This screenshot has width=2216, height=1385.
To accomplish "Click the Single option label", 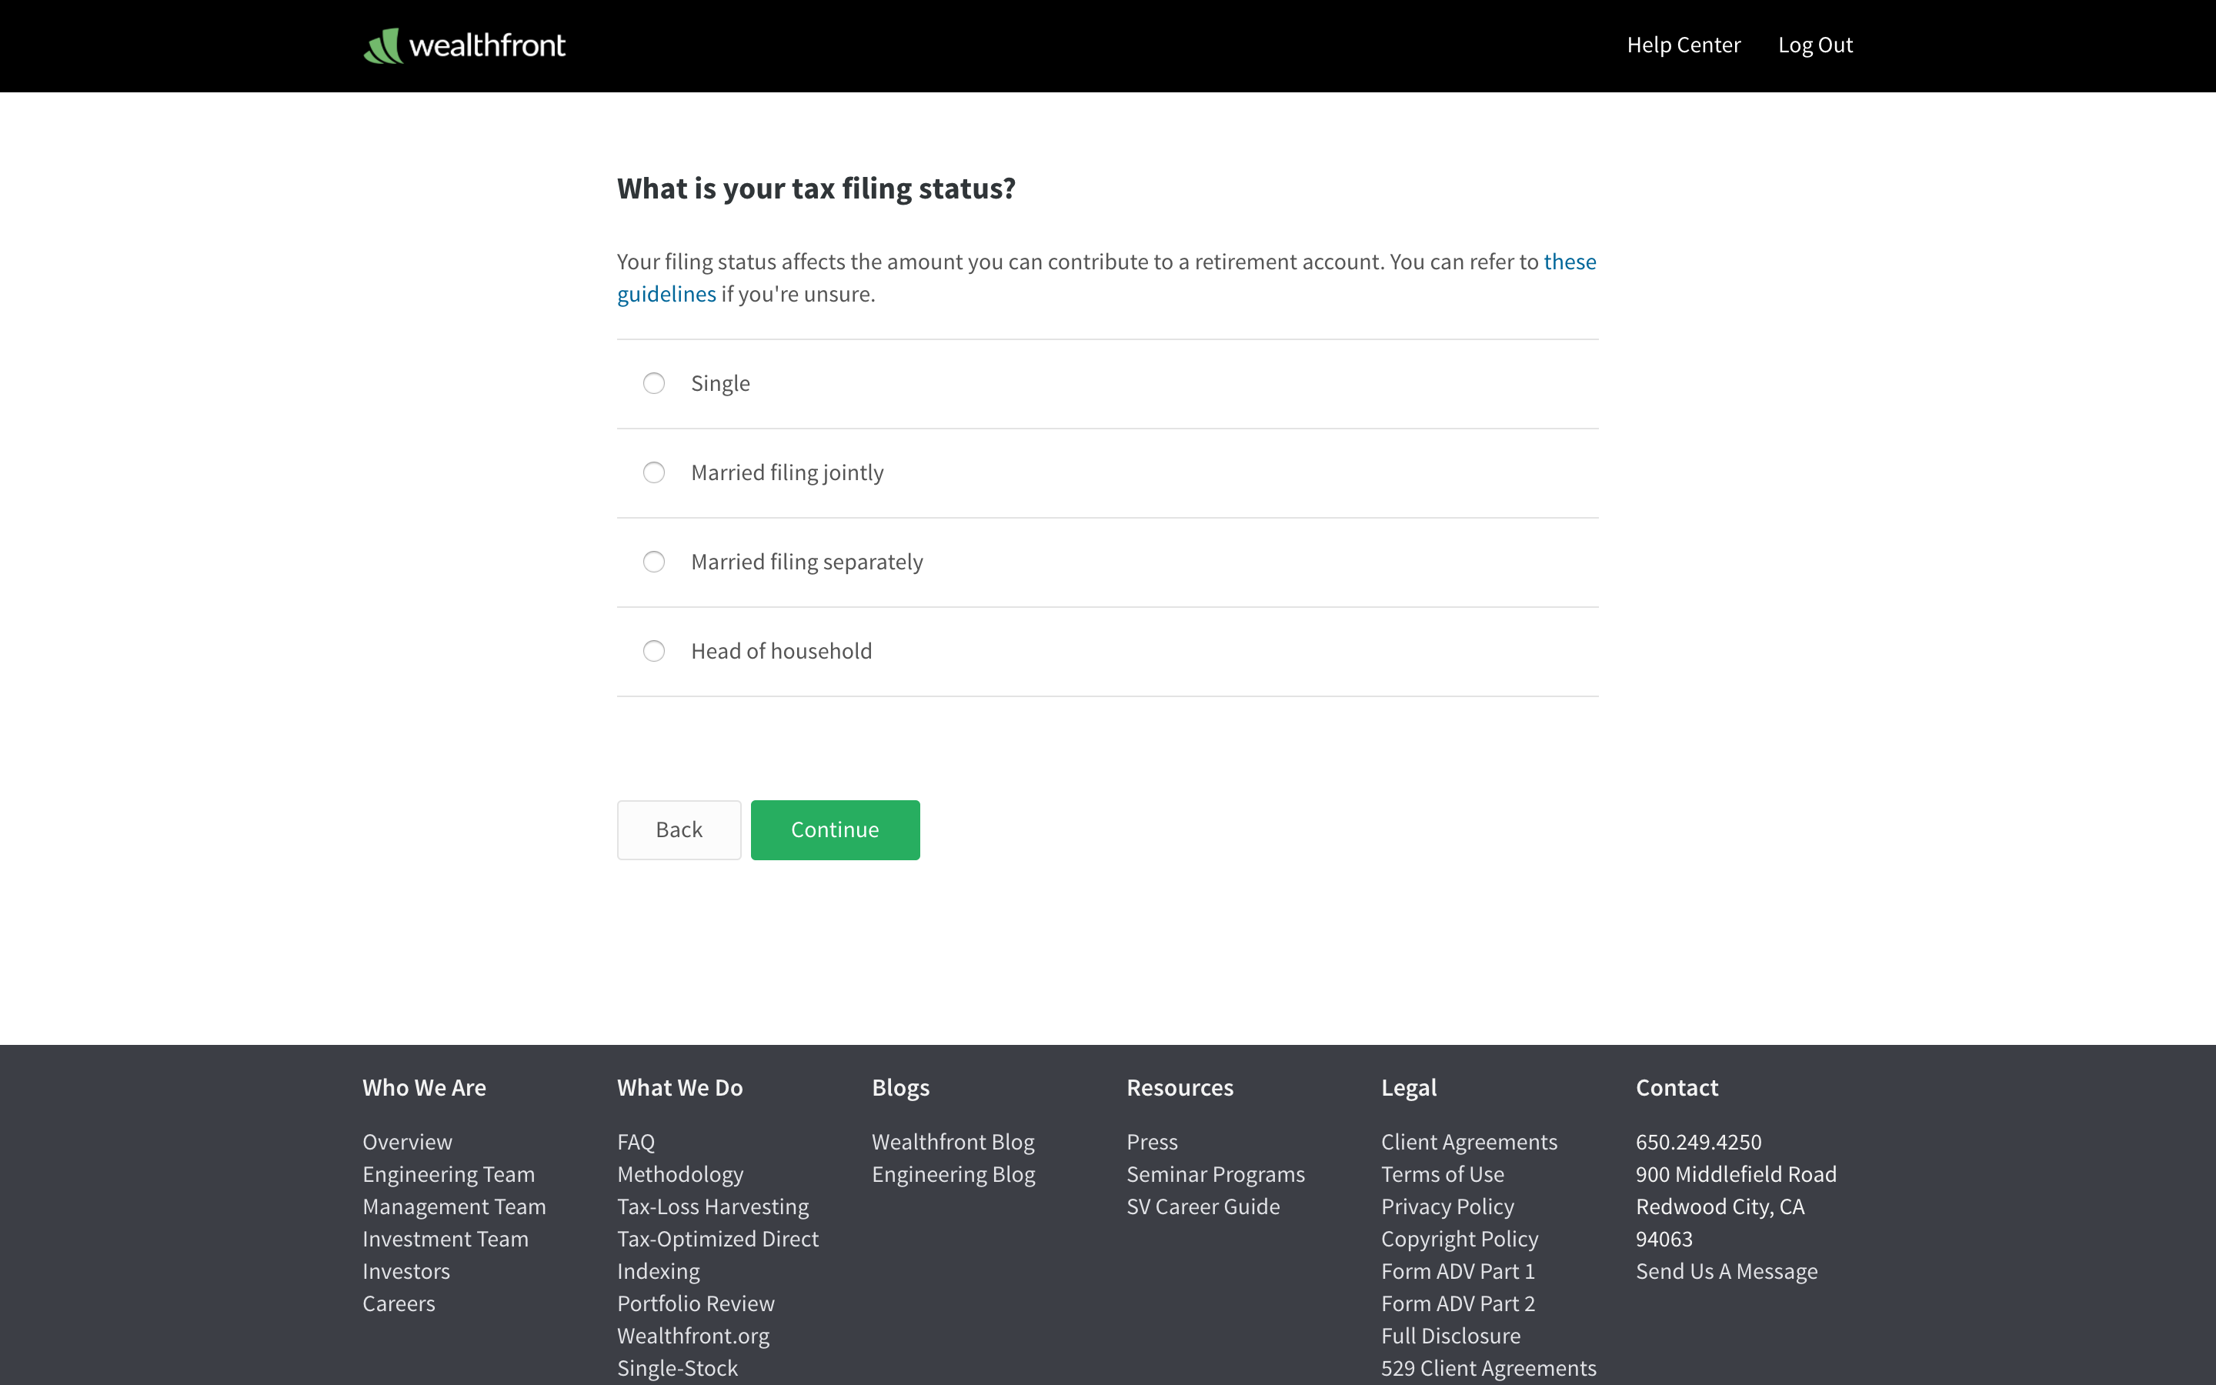I will (x=719, y=384).
